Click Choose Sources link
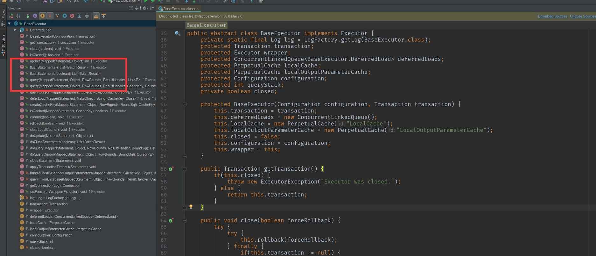The image size is (596, 256). tap(583, 16)
